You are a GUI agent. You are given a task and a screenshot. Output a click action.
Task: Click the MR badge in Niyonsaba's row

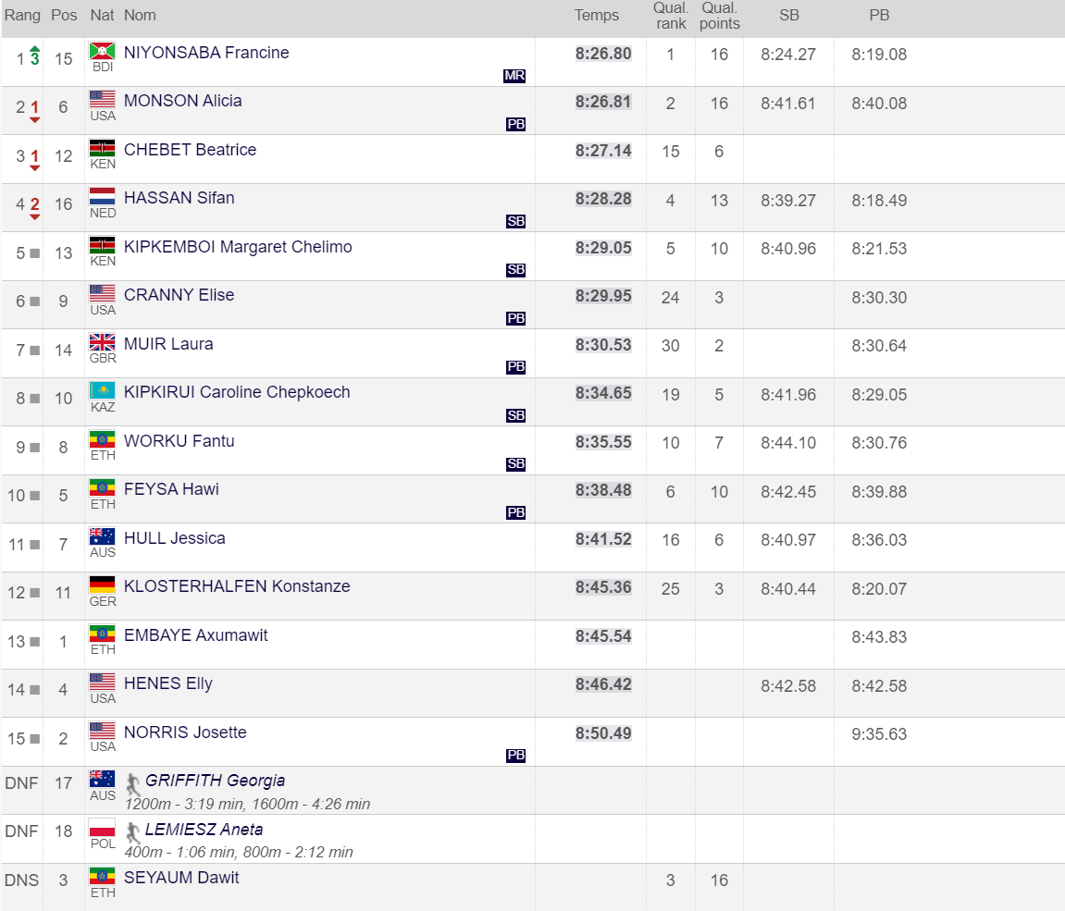coord(514,76)
